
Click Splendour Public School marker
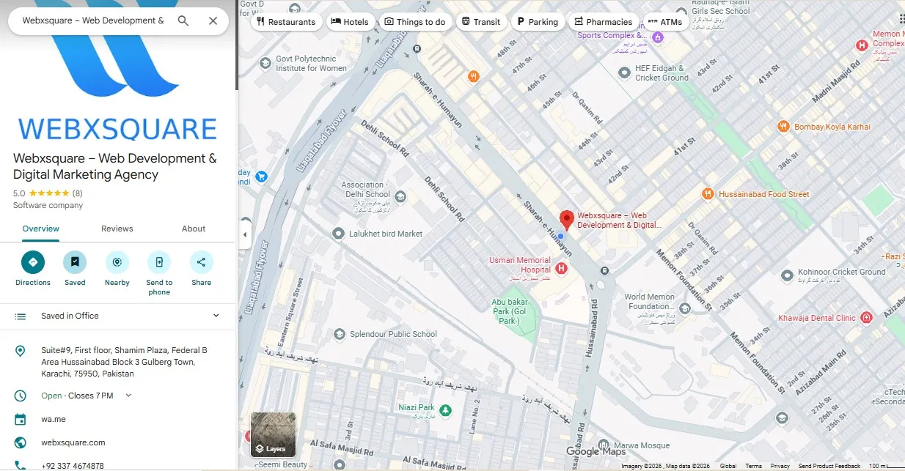pos(339,334)
